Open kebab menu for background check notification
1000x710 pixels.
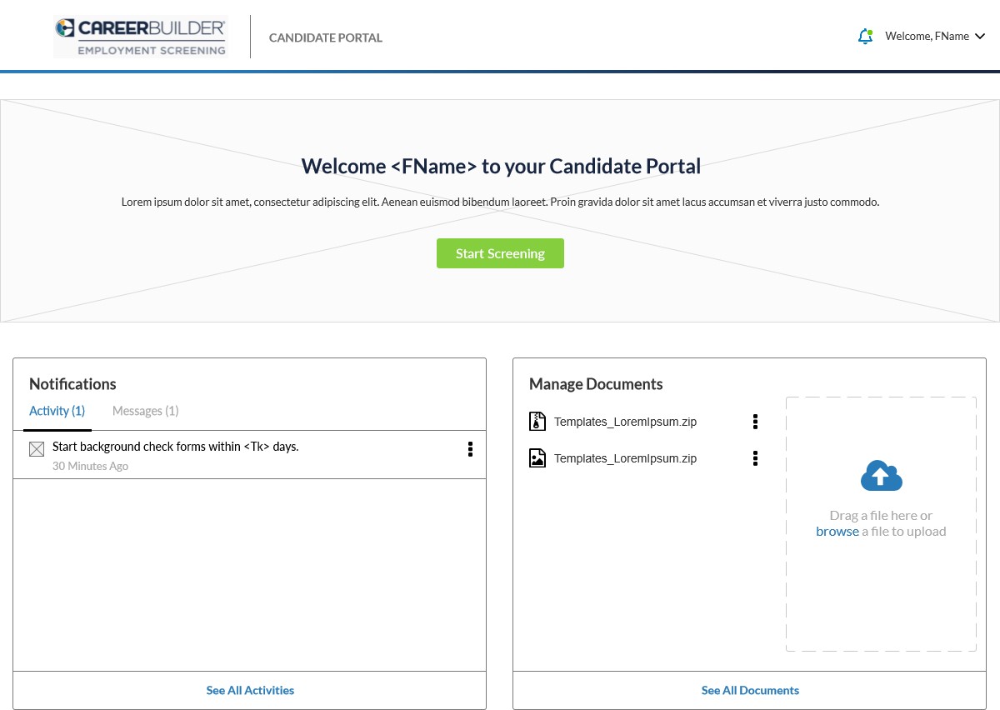pyautogui.click(x=470, y=449)
